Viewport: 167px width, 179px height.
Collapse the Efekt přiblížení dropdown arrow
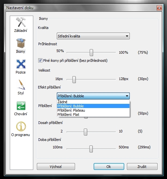(127, 96)
